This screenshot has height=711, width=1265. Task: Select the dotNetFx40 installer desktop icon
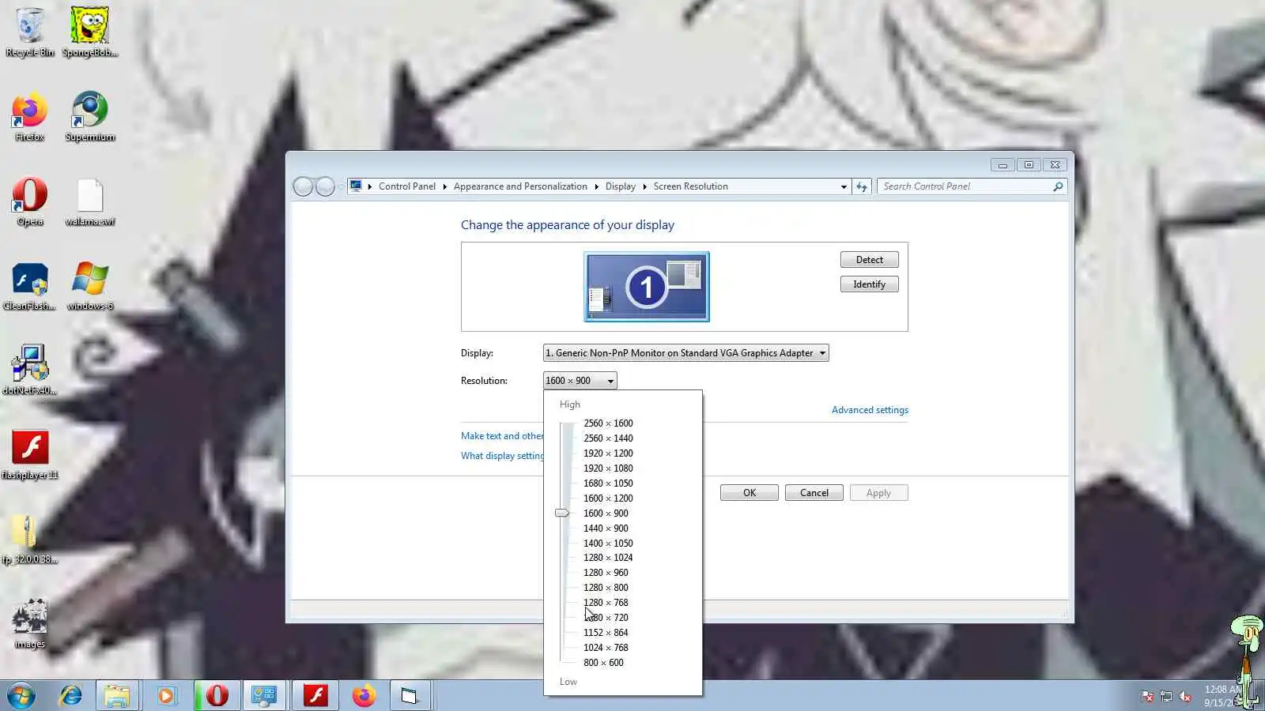click(x=30, y=371)
